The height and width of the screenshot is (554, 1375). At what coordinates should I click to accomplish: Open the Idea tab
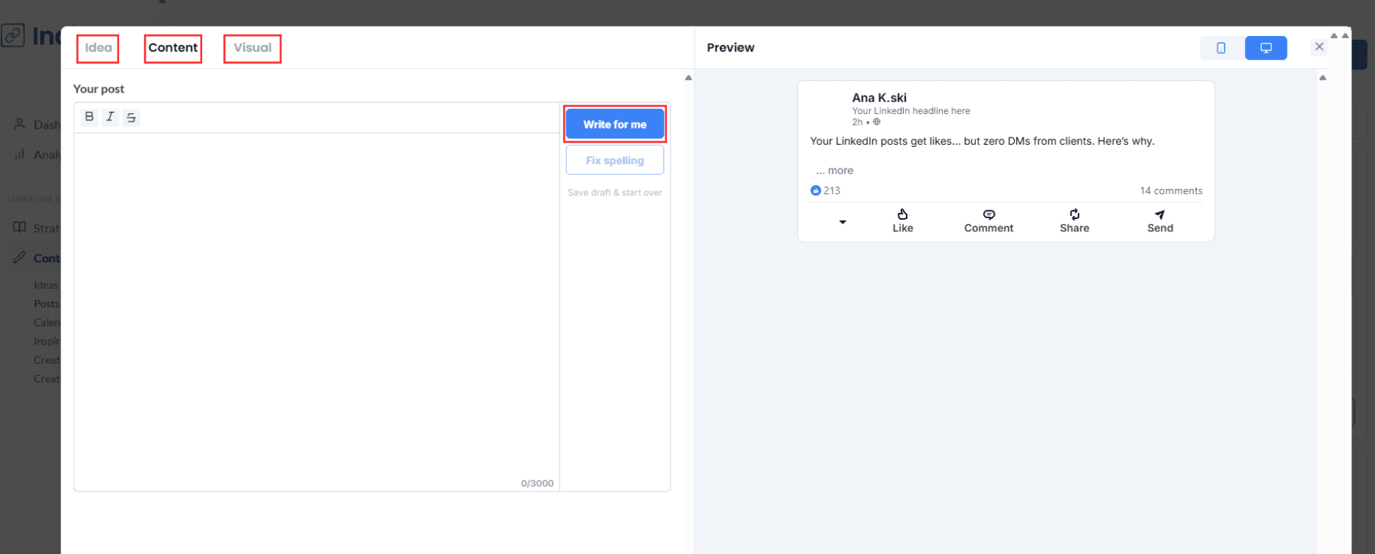click(98, 48)
